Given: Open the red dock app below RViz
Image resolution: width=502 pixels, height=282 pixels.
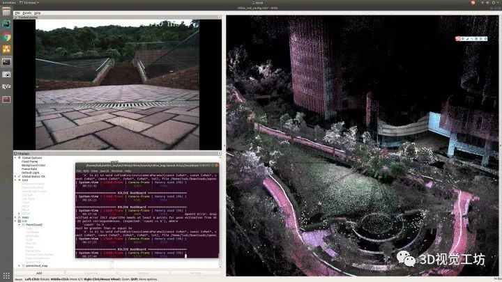Looking at the screenshot, I should 6,100.
